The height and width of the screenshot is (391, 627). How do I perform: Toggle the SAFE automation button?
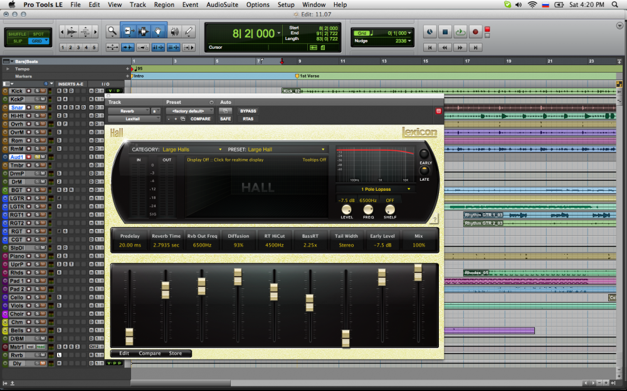(x=226, y=119)
